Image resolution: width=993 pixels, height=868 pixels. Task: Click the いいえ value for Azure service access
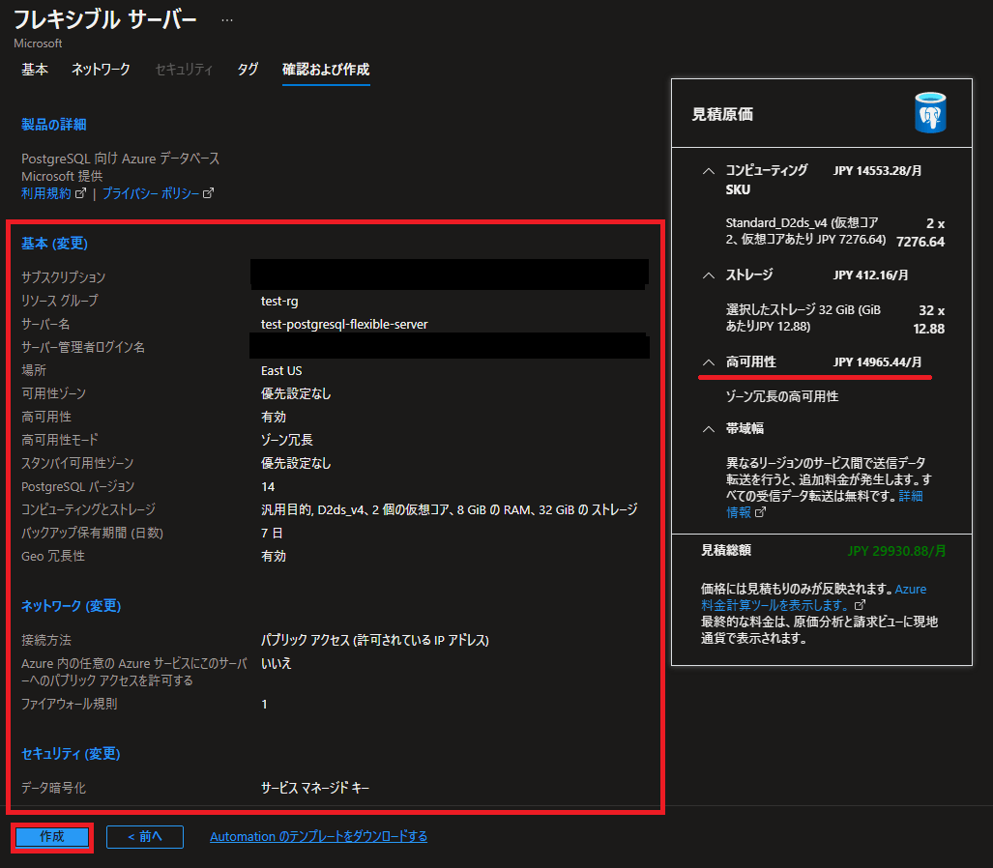click(277, 663)
